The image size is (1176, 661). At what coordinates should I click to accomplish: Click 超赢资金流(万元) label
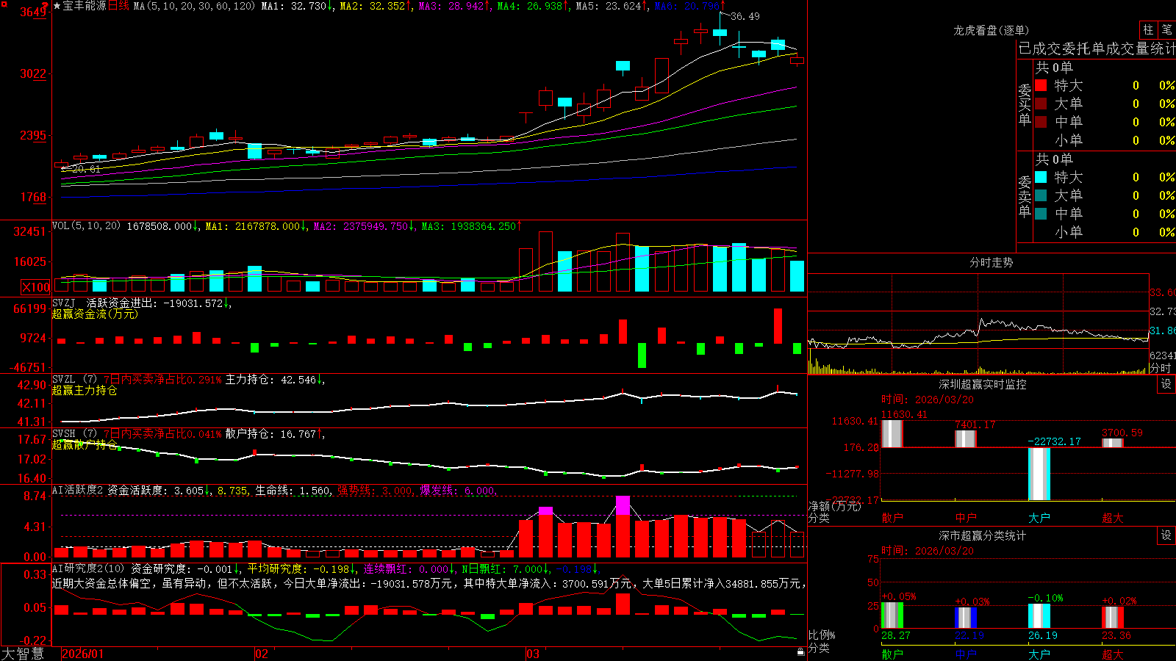tap(95, 314)
